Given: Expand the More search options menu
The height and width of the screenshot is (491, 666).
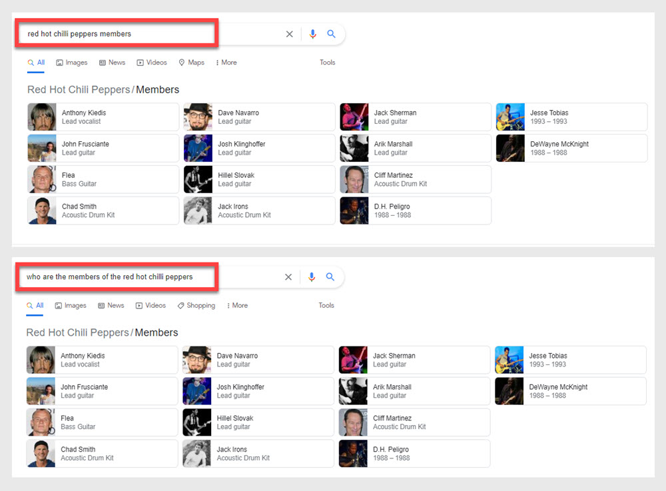Looking at the screenshot, I should [226, 62].
